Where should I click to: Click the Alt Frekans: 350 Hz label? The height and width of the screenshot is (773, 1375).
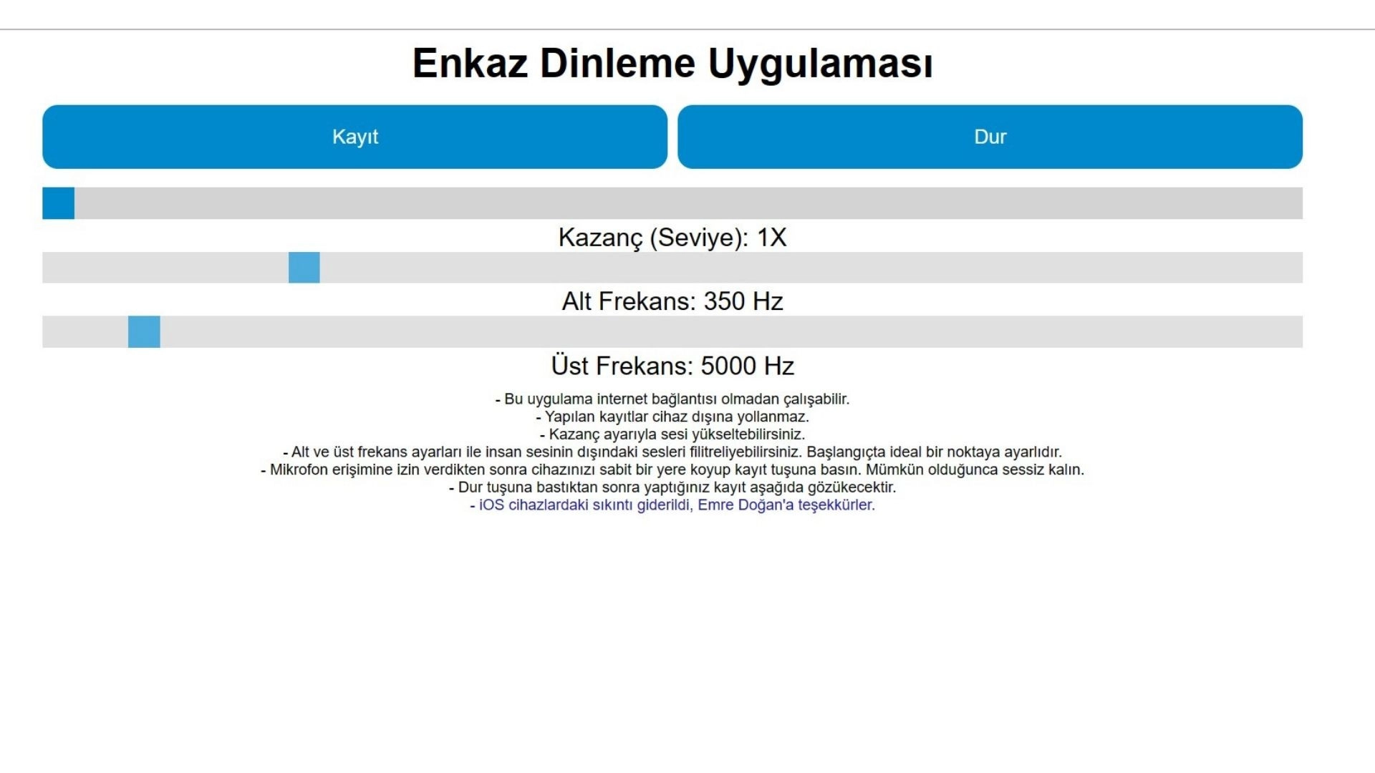pyautogui.click(x=672, y=301)
